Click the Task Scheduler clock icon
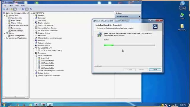Image resolution: width=190 pixels, height=107 pixels. click(9, 18)
